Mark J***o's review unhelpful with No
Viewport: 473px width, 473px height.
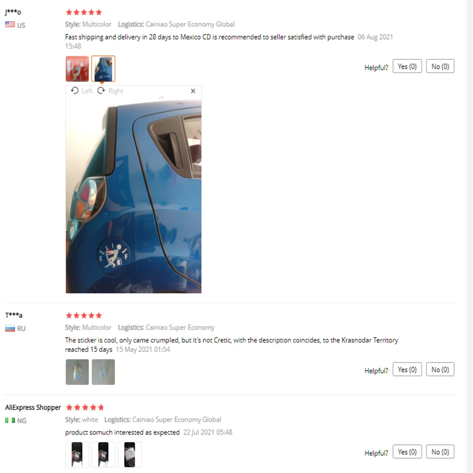440,66
